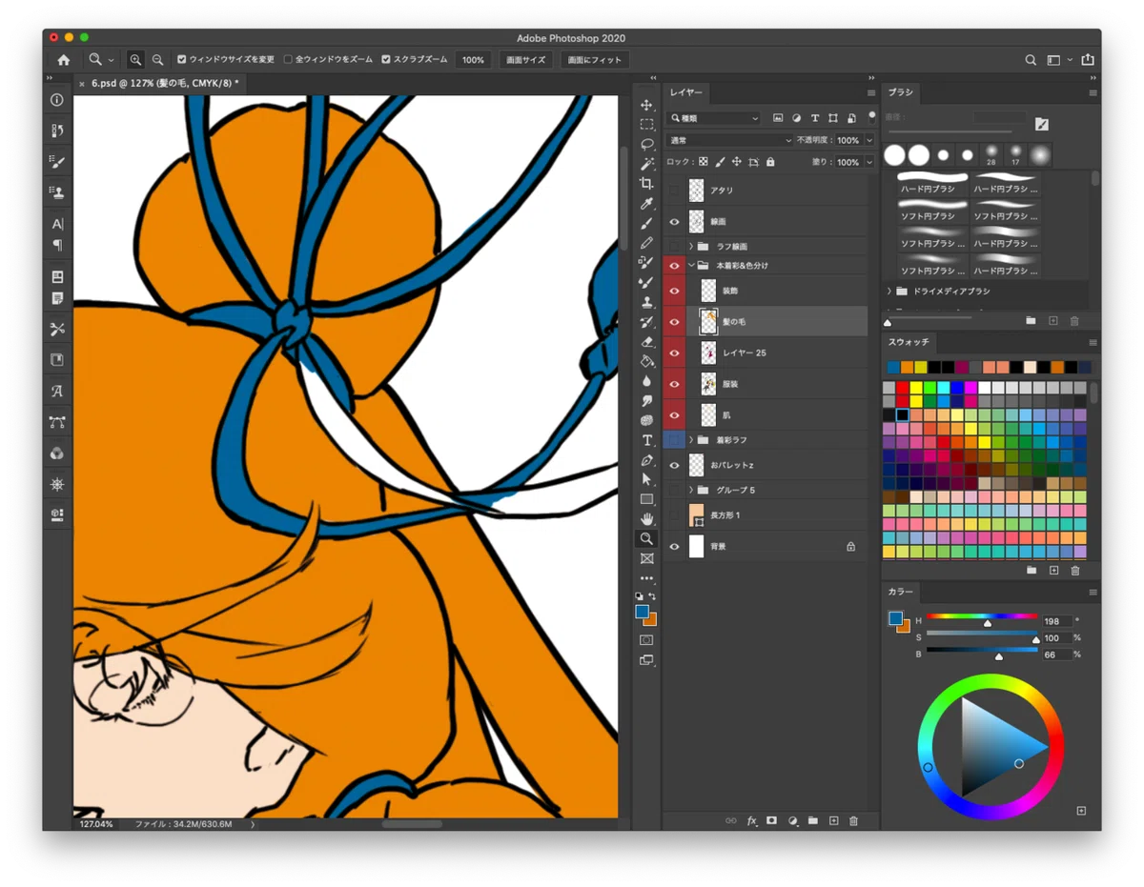Select the Crop tool
The height and width of the screenshot is (887, 1144).
point(646,183)
